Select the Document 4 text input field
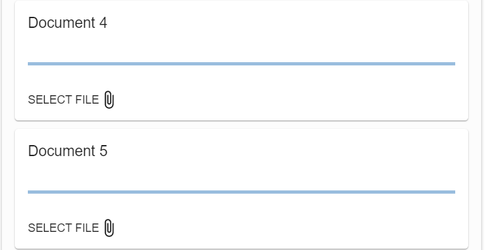 click(242, 52)
